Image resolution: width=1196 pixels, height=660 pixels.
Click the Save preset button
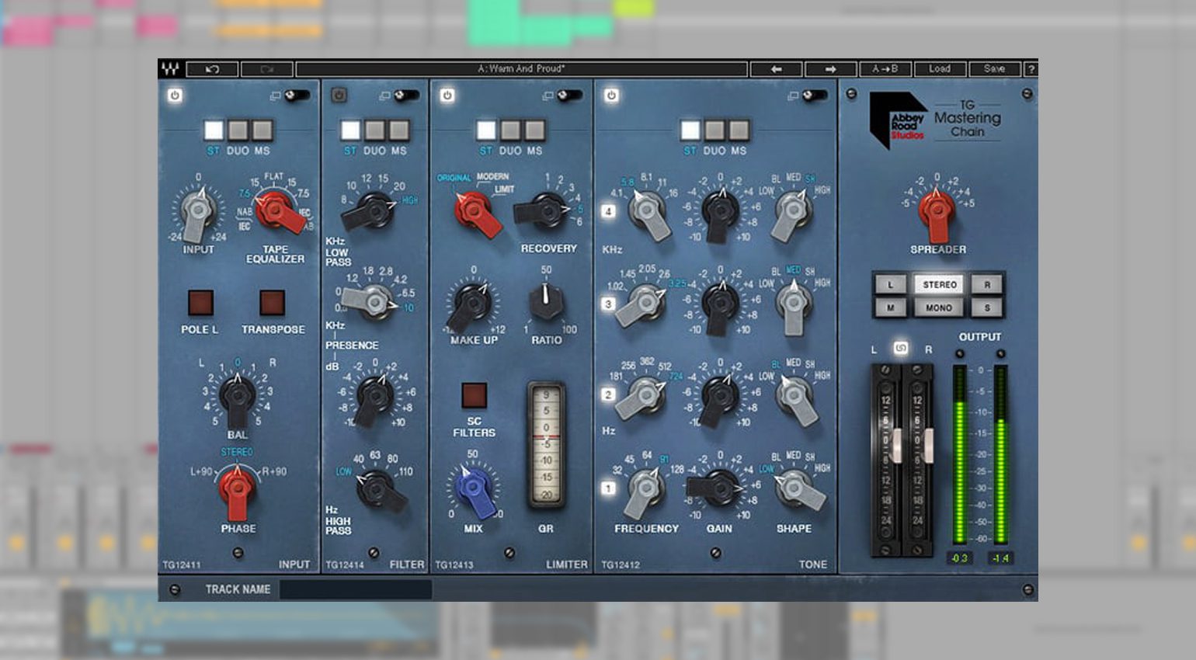pyautogui.click(x=994, y=68)
